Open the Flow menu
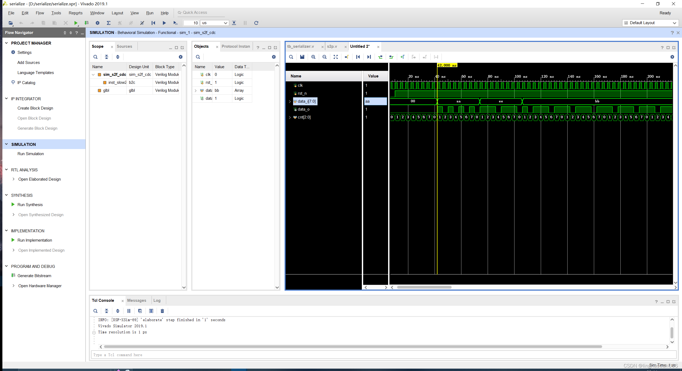Viewport: 682px width, 371px height. coord(40,13)
